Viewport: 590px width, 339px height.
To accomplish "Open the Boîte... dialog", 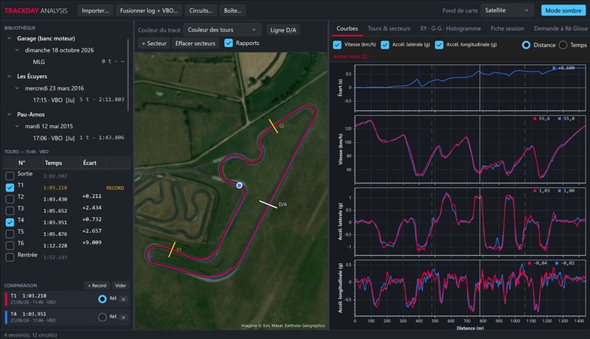I will pos(232,10).
